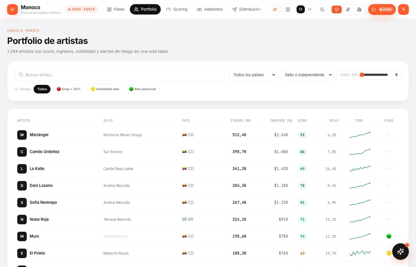Toggle dark mode moon icon
The image size is (416, 267).
(322, 9)
